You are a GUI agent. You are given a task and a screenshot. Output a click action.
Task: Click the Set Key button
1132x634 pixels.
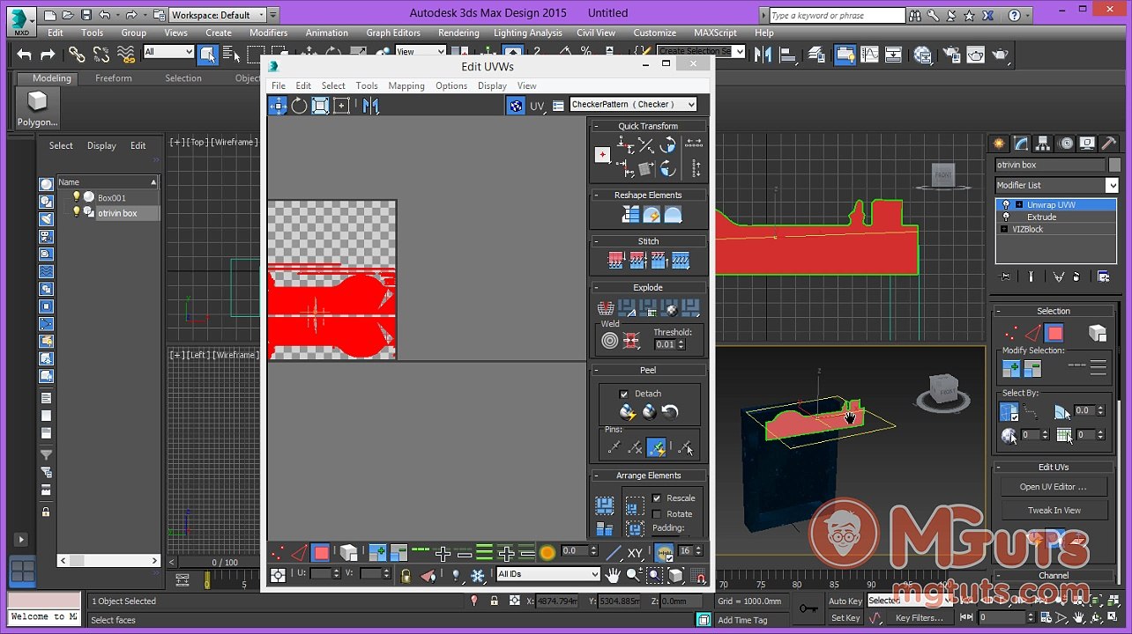tap(845, 617)
